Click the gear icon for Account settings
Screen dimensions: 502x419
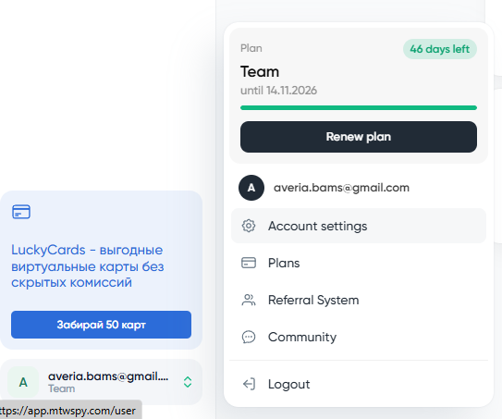[x=249, y=226]
